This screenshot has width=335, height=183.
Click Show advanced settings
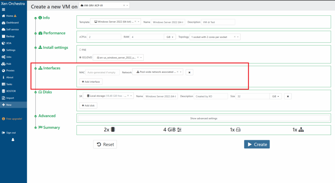203,118
